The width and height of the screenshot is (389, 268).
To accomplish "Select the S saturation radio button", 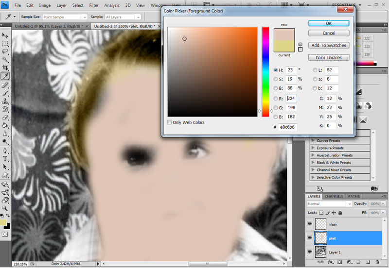I will click(x=276, y=79).
